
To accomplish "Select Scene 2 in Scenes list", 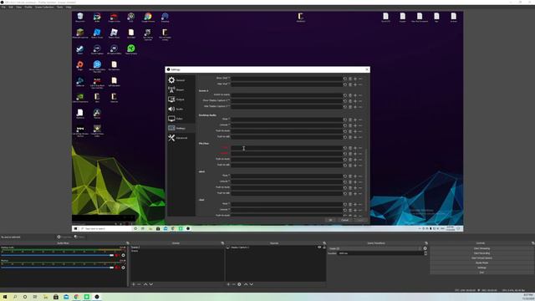I will [176, 247].
